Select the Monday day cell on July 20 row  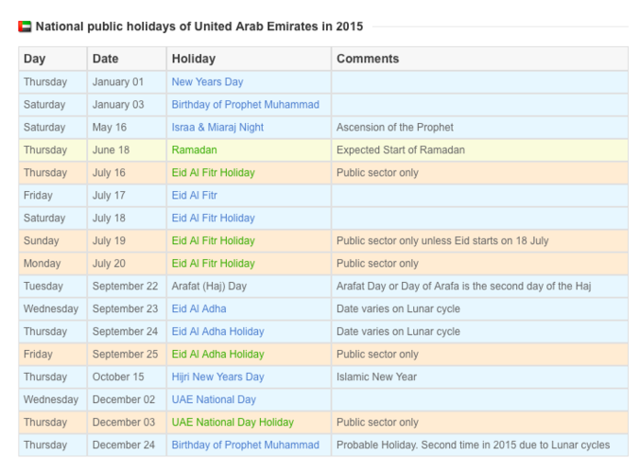53,263
